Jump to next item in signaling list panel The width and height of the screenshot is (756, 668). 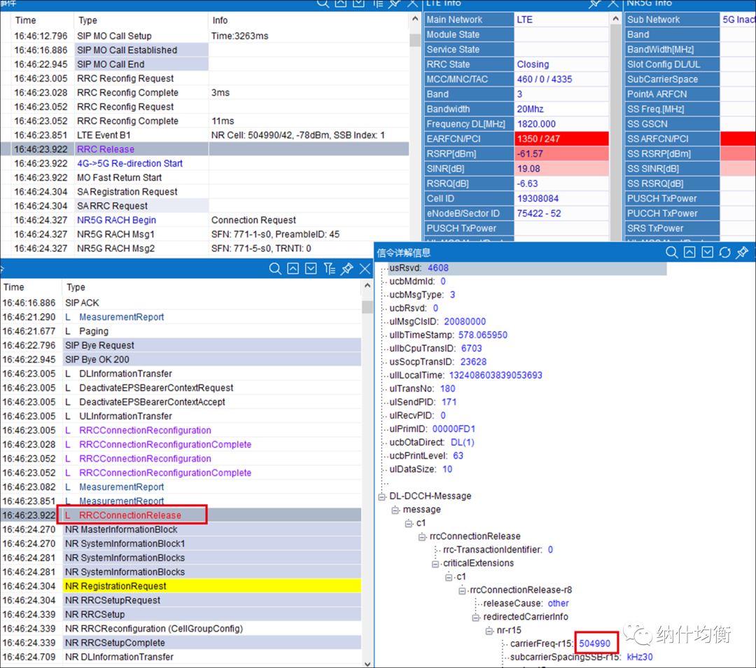click(x=311, y=269)
